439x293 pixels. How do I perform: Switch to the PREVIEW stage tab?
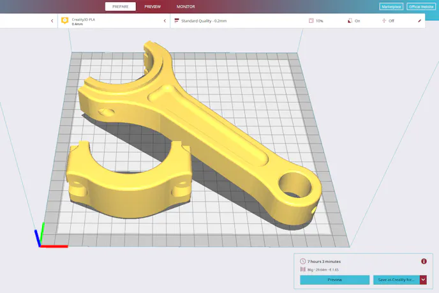tap(153, 6)
